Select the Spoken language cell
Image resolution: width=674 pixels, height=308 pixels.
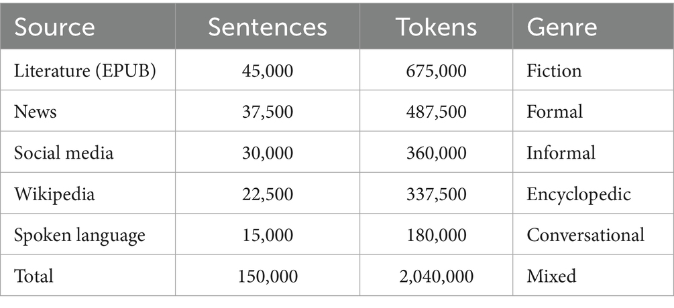coord(79,235)
